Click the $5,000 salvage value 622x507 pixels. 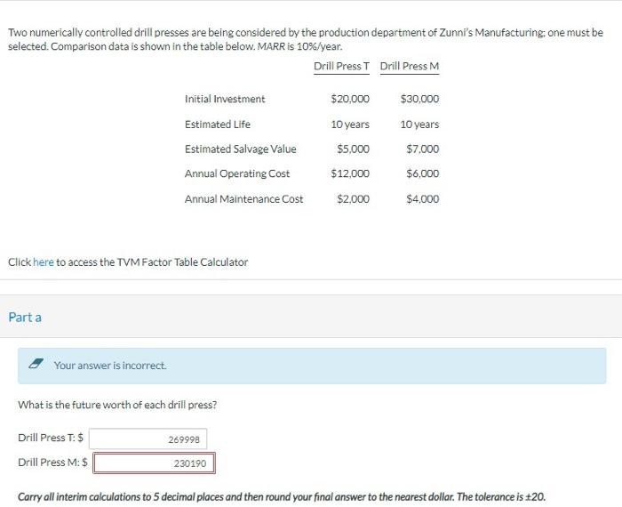pos(353,149)
